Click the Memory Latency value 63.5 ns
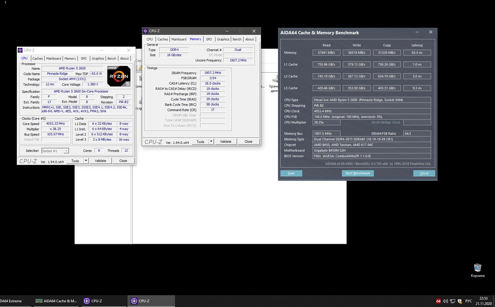The width and height of the screenshot is (495, 307). coord(417,53)
